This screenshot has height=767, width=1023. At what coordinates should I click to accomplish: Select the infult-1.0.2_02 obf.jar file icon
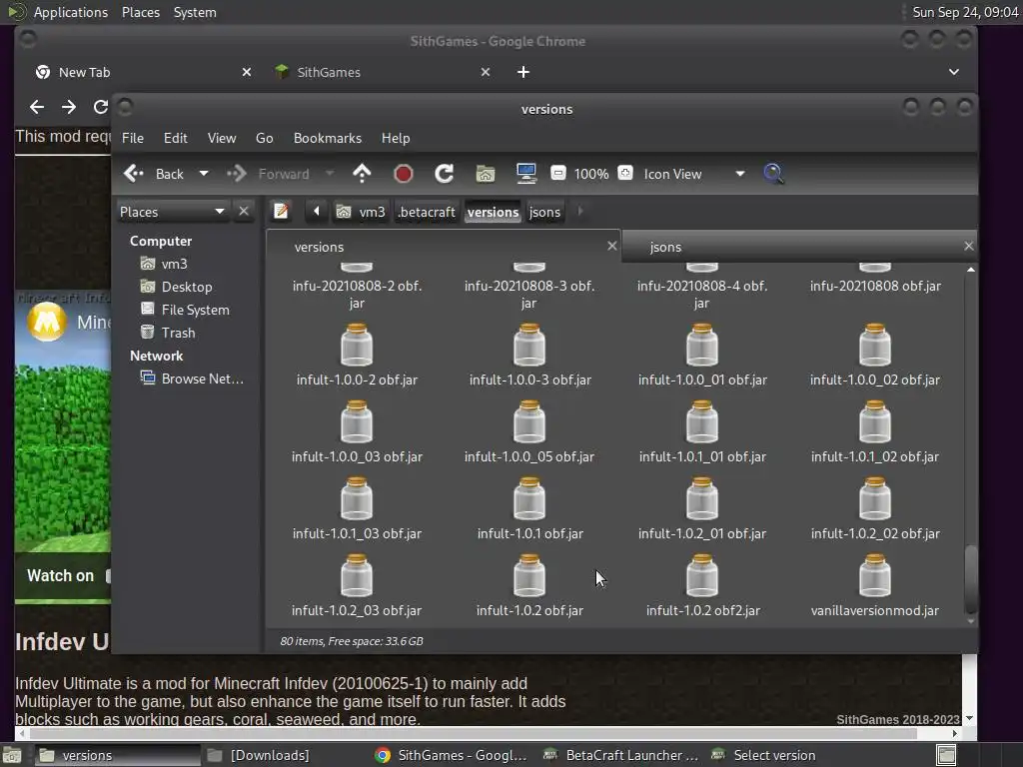(x=875, y=498)
